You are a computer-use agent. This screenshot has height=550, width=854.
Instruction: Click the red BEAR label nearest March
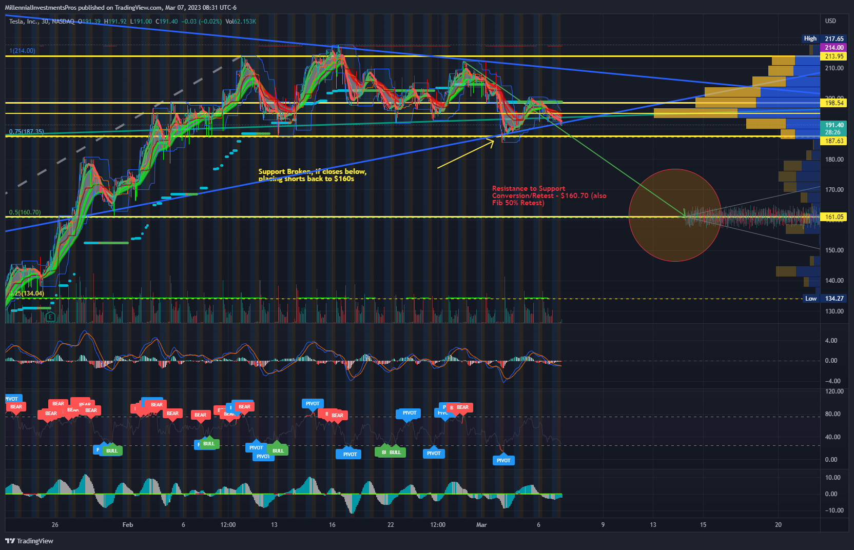tap(462, 407)
